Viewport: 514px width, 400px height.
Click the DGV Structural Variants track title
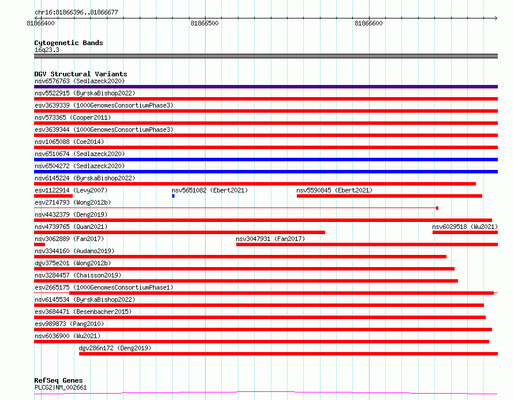[x=81, y=74]
